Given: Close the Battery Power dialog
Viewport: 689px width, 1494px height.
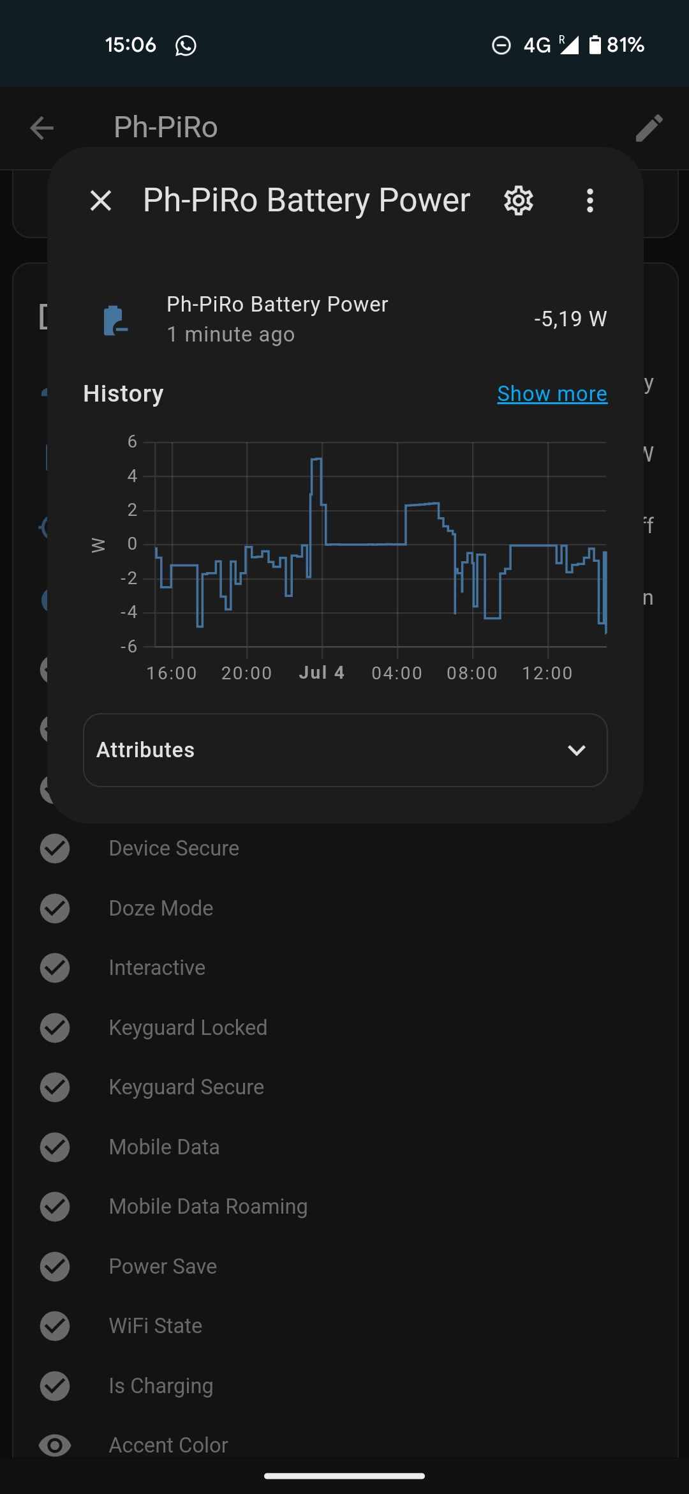Looking at the screenshot, I should (x=101, y=200).
